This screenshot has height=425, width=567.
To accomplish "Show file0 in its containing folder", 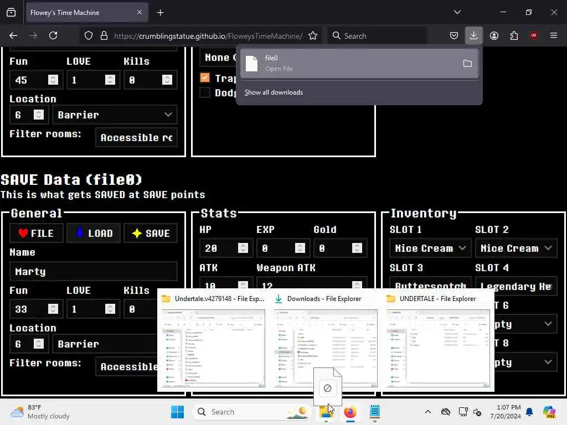I will pos(467,64).
